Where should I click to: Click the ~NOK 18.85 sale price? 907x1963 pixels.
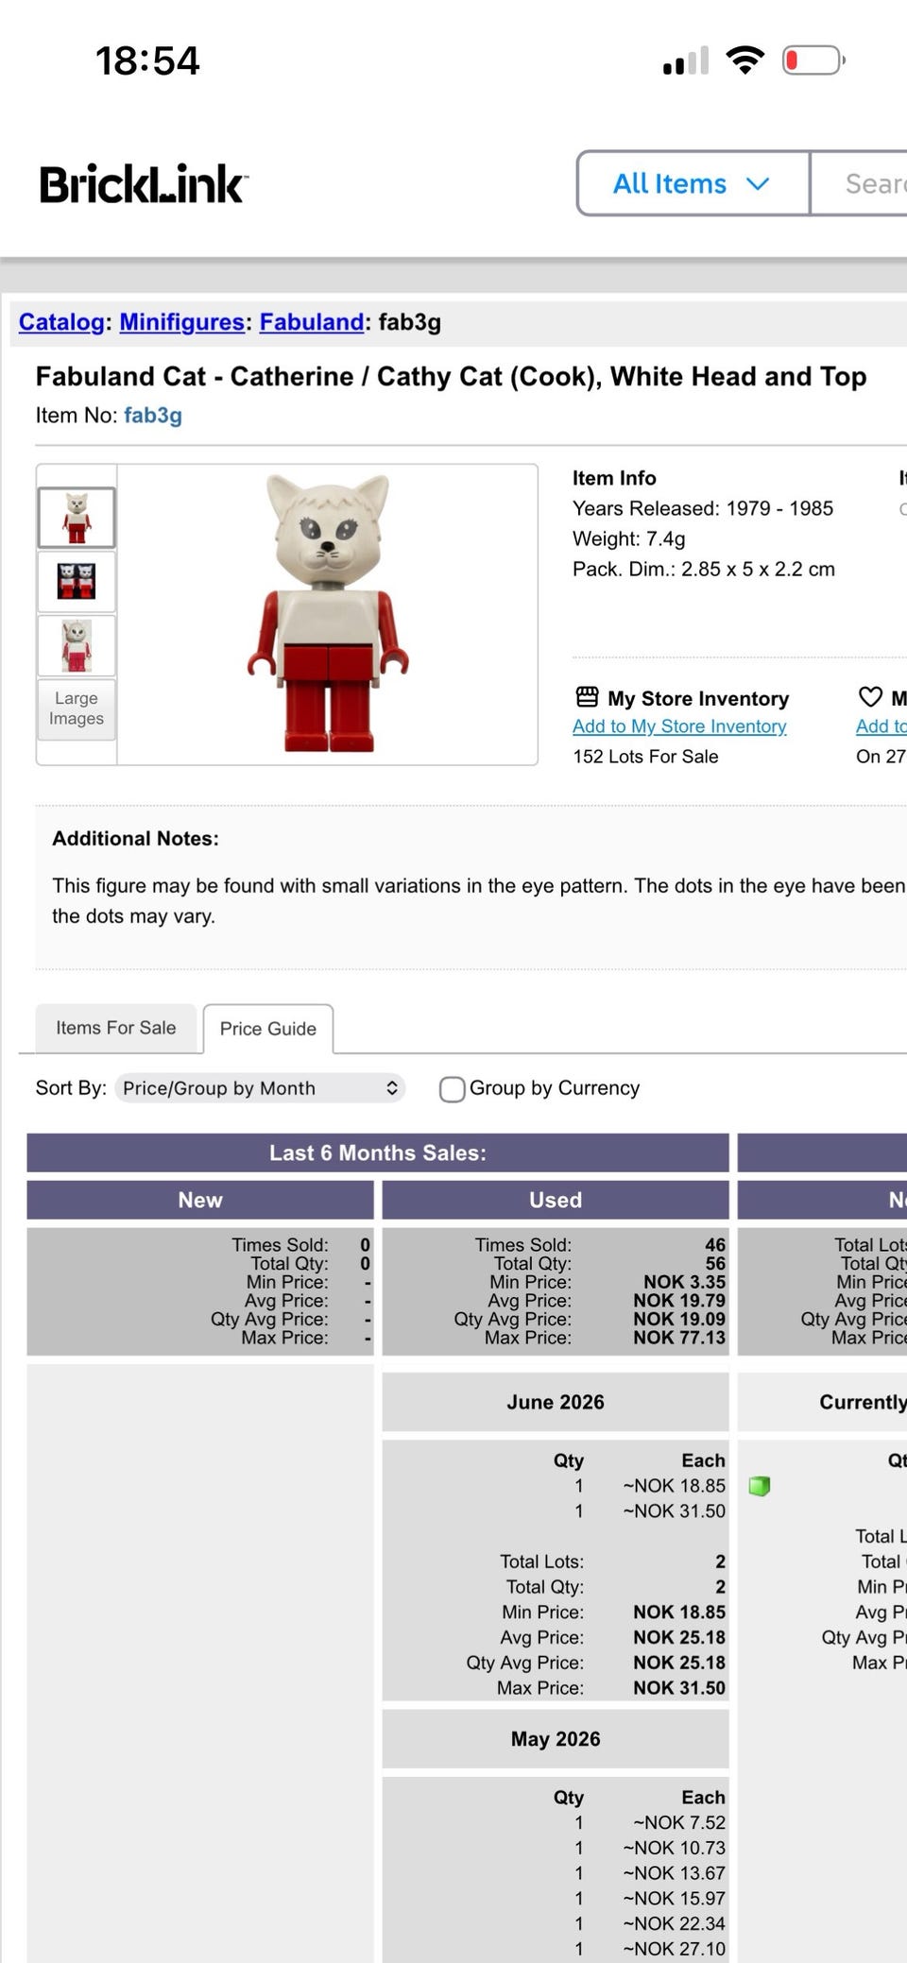point(674,1486)
